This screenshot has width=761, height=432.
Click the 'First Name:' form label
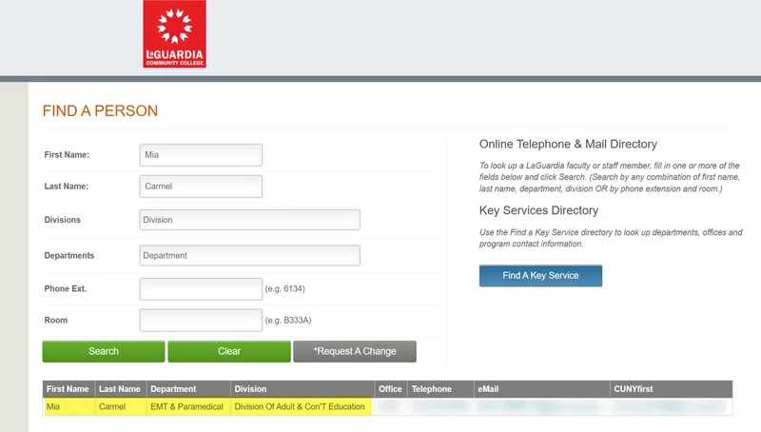[x=67, y=155]
